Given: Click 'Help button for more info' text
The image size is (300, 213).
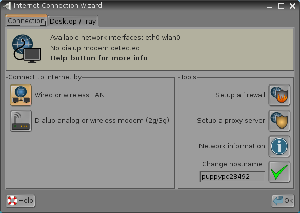Looking at the screenshot, I should pos(99,58).
